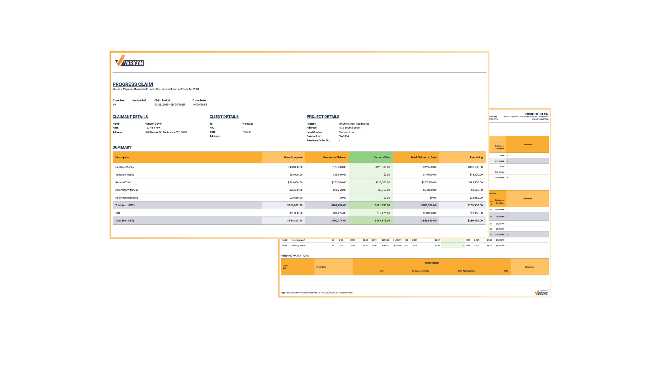Click the Claim No. value #9
This screenshot has width=661, height=372.
[114, 105]
